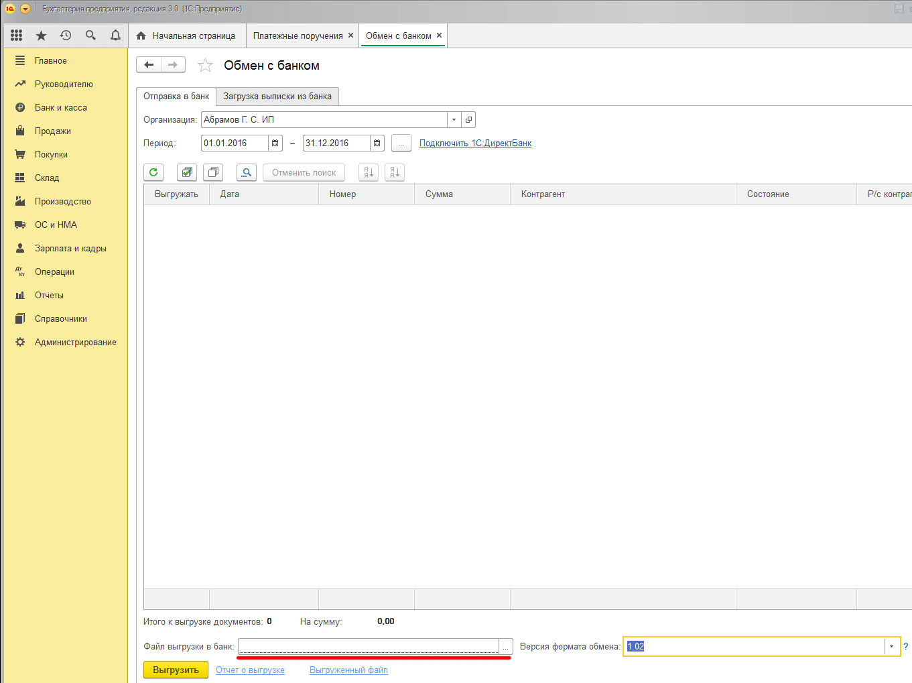912x683 pixels.
Task: Expand the Версия формата обмена dropdown
Action: (x=891, y=646)
